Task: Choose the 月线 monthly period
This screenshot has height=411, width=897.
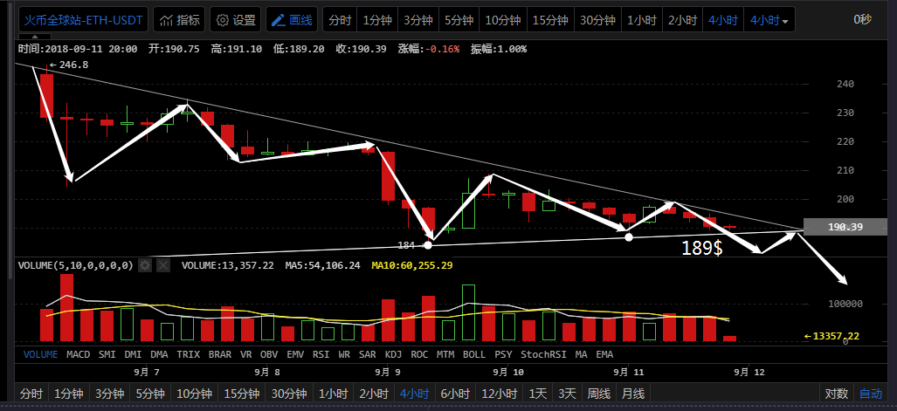Action: (632, 394)
